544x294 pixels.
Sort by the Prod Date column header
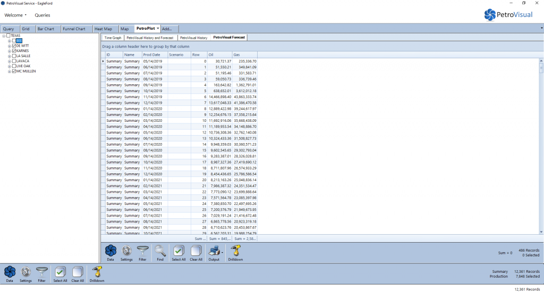coord(153,55)
